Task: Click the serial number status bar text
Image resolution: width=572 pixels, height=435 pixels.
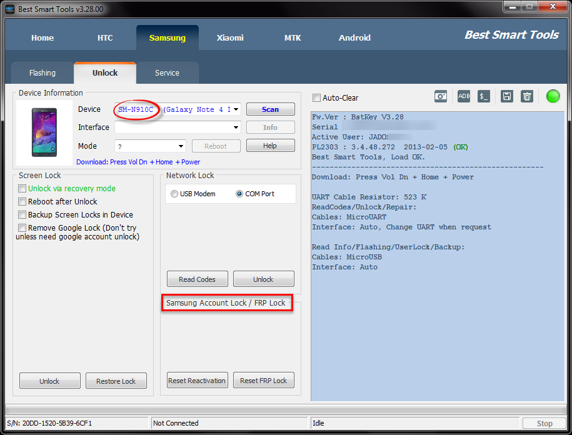Action: click(x=49, y=423)
